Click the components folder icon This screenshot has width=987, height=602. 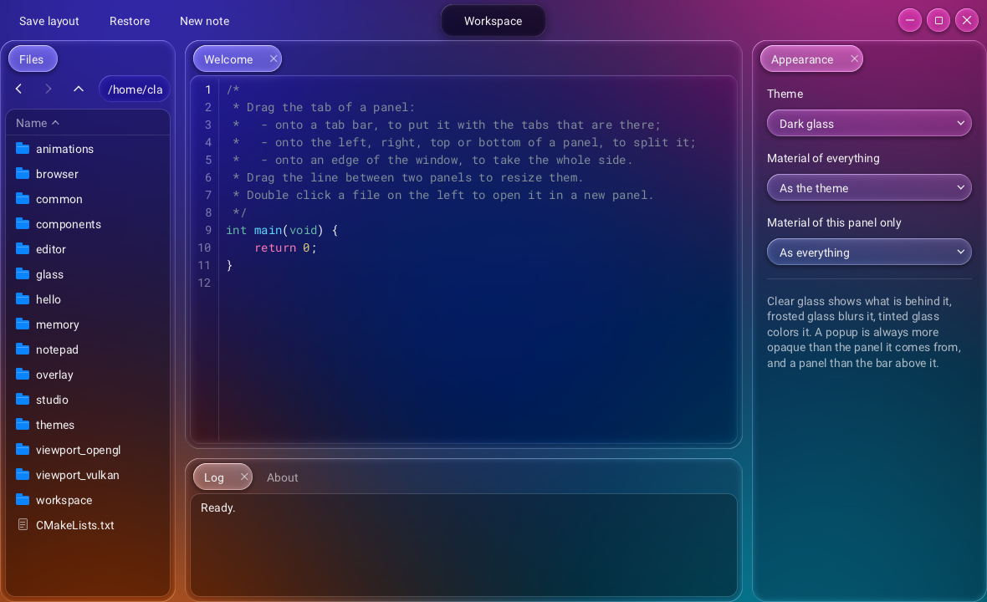[x=23, y=224]
